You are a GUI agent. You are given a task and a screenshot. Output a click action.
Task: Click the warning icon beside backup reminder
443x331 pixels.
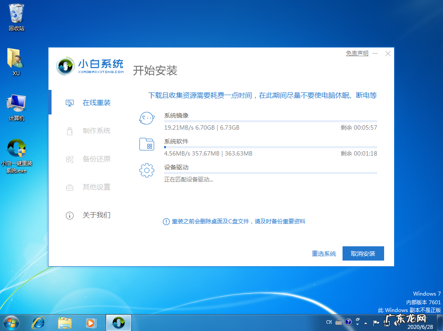tap(166, 221)
